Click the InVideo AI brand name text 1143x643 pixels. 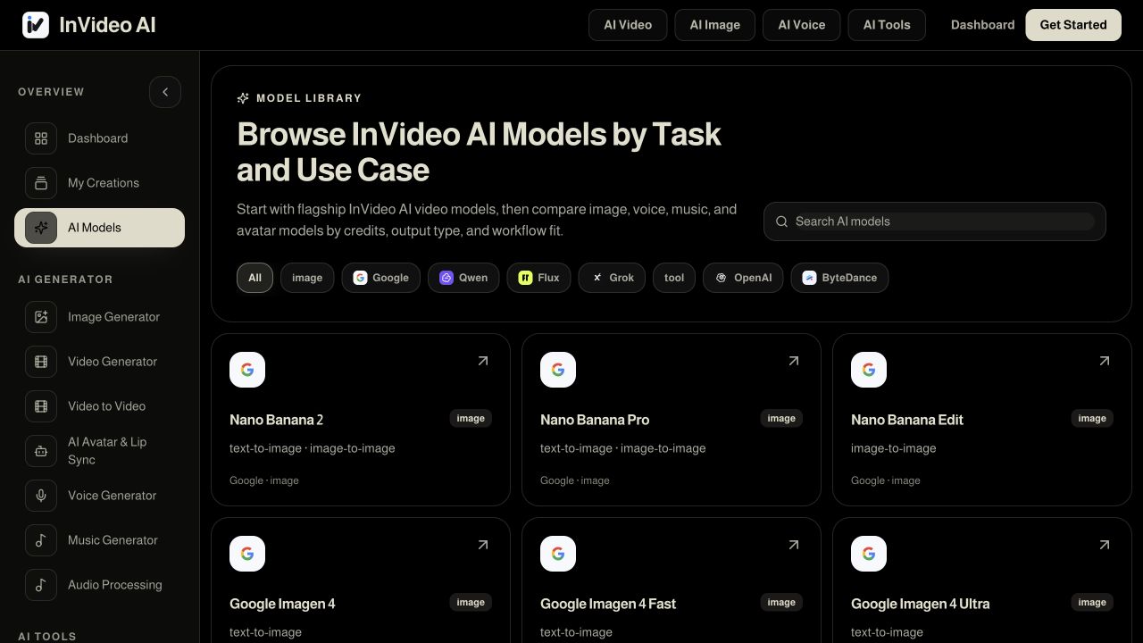click(x=107, y=25)
